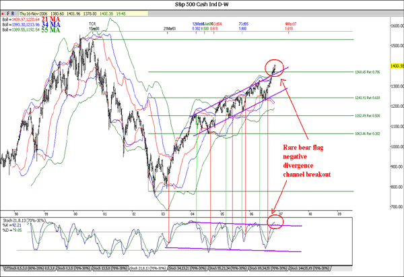Viewport: 404px width, 277px height.
Task: Click the 1500.00 price axis label
Action: 398,46
